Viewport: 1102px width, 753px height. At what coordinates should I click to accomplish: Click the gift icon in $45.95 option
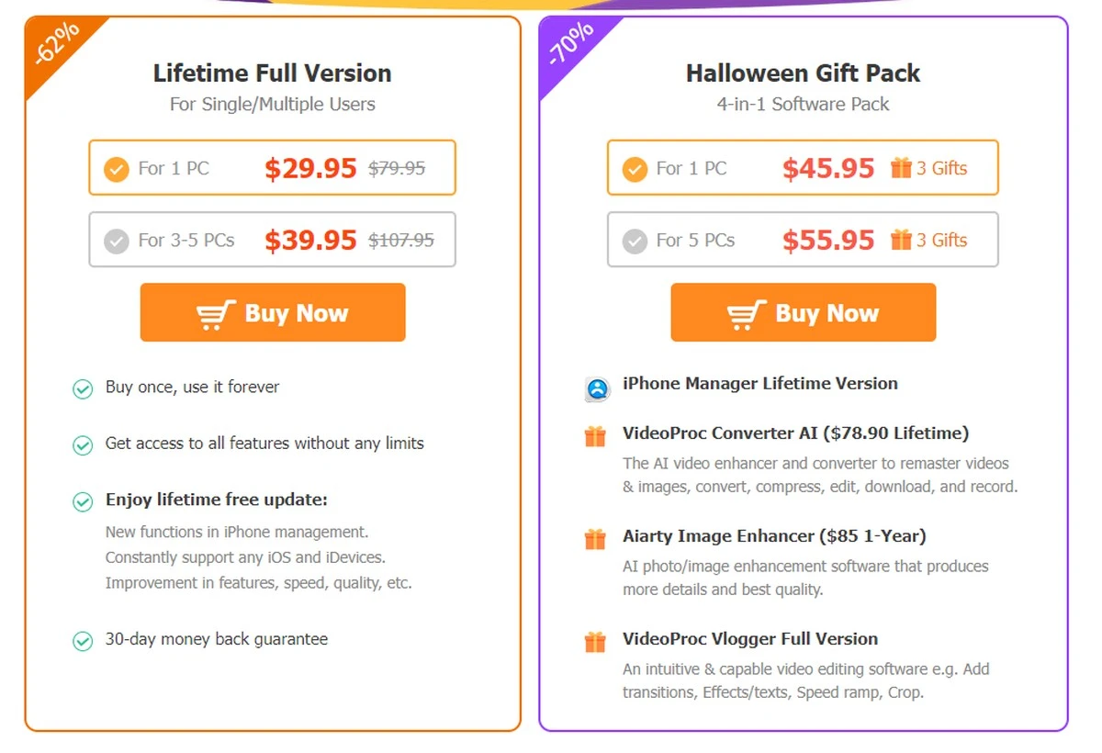pyautogui.click(x=901, y=167)
